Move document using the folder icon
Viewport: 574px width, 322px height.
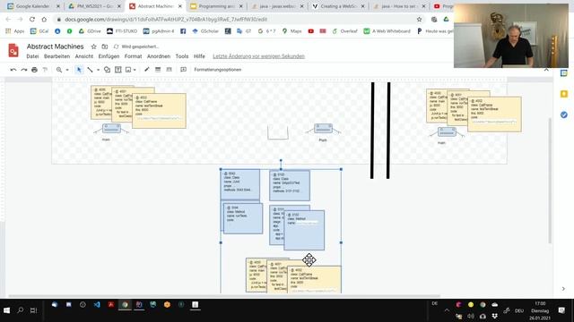click(105, 47)
